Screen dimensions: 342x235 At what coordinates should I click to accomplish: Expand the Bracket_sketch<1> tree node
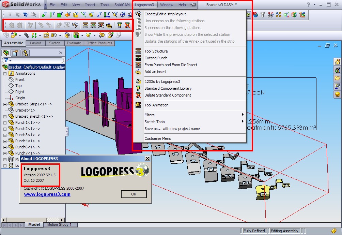(x=5, y=116)
